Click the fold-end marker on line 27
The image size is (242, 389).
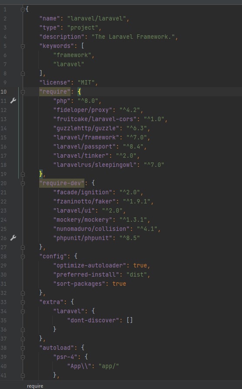23,247
